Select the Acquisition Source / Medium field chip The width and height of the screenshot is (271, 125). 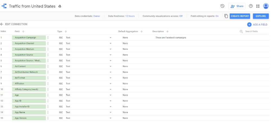(29, 61)
